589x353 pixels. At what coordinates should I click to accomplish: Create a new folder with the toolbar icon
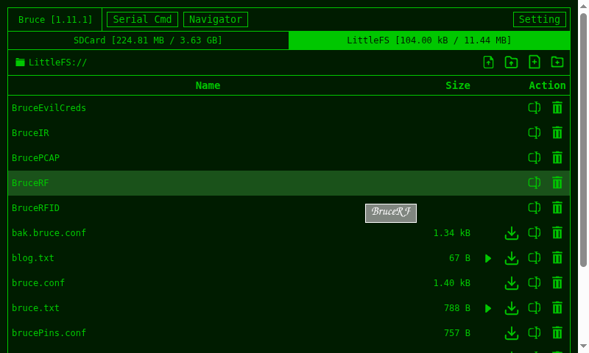tap(557, 63)
